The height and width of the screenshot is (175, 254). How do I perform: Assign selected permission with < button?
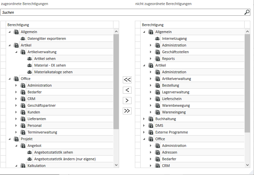127,90
